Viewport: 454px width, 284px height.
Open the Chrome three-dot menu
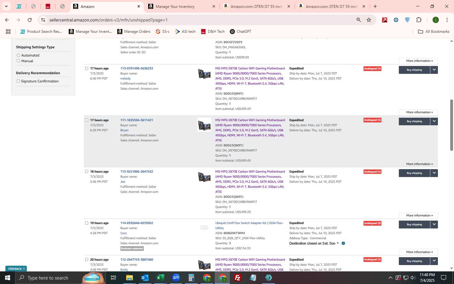pyautogui.click(x=447, y=20)
